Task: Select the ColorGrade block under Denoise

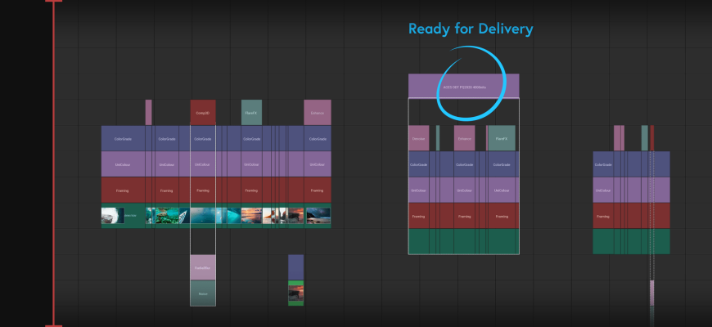Action: pos(419,164)
